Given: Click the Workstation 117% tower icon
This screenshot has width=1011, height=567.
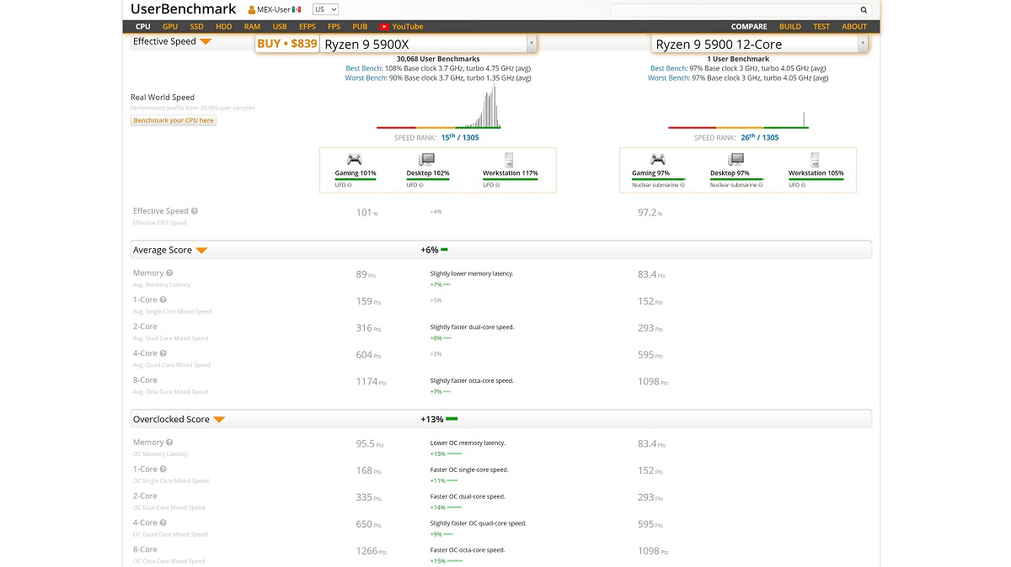Looking at the screenshot, I should point(509,159).
